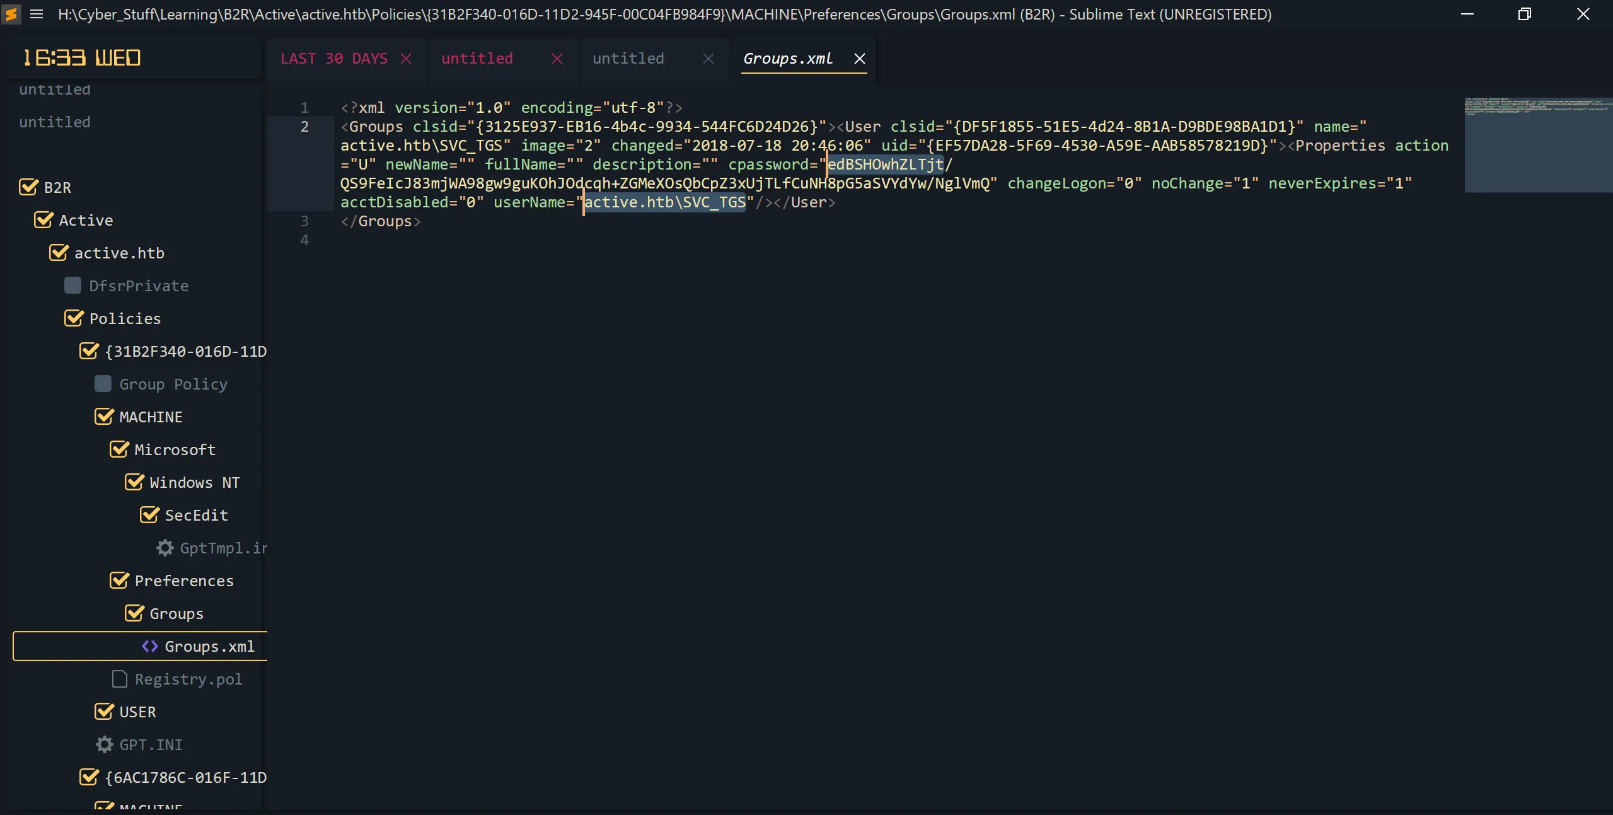Click the GptTmpl gear file icon
Image resolution: width=1613 pixels, height=815 pixels.
(x=165, y=548)
